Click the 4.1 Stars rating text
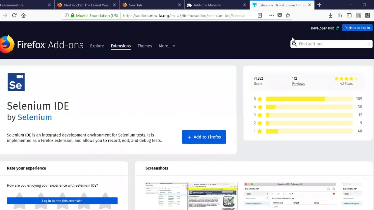The height and width of the screenshot is (210, 374). 346,84
